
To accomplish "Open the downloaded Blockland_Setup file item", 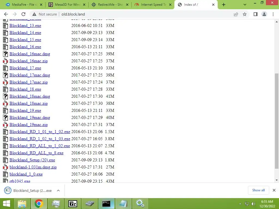I will pos(28,190).
